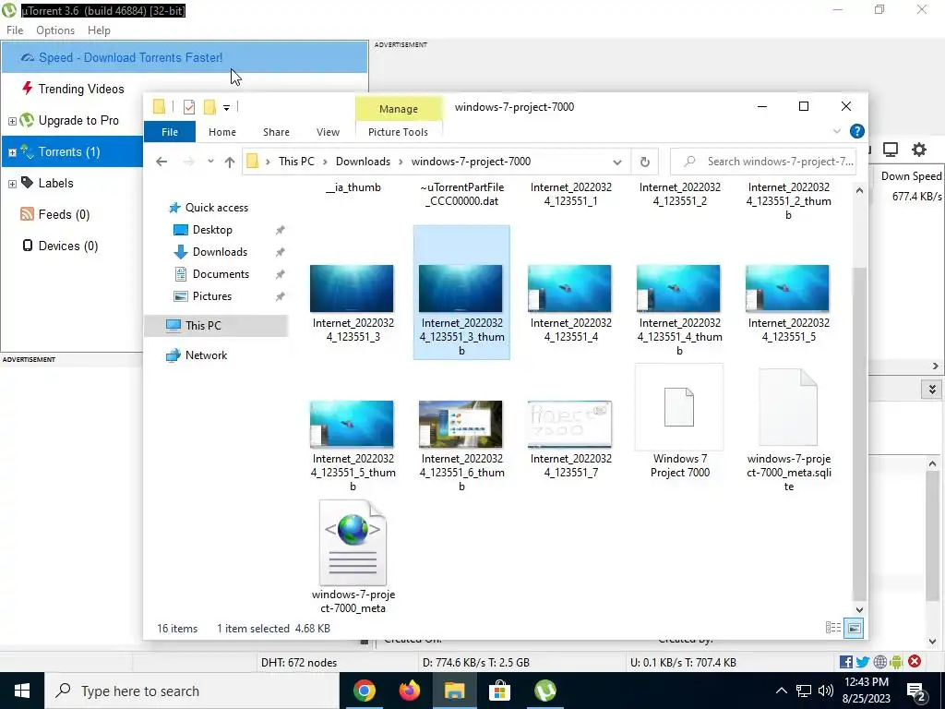
Task: Select windows-7-project-7000_meta.sqlite file
Action: [x=788, y=429]
